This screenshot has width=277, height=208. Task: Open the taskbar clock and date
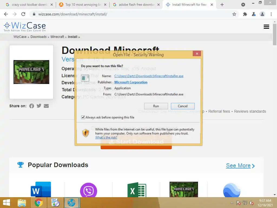(265, 203)
